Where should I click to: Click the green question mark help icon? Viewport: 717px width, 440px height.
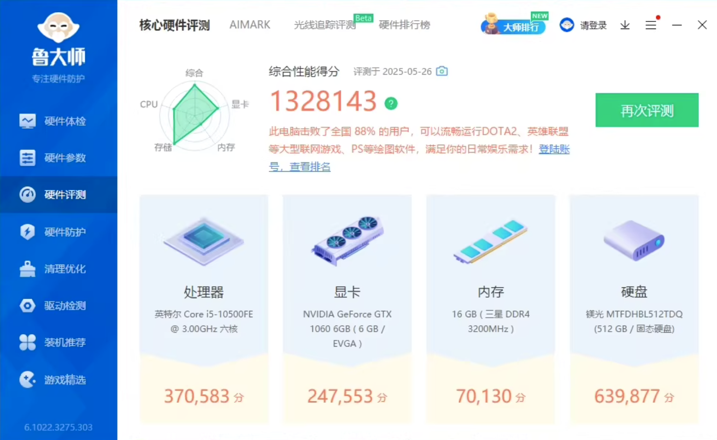tap(391, 103)
